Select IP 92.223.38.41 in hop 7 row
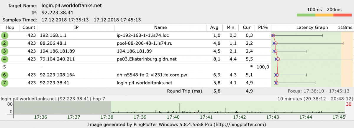The width and height of the screenshot is (354, 128). [x=54, y=83]
